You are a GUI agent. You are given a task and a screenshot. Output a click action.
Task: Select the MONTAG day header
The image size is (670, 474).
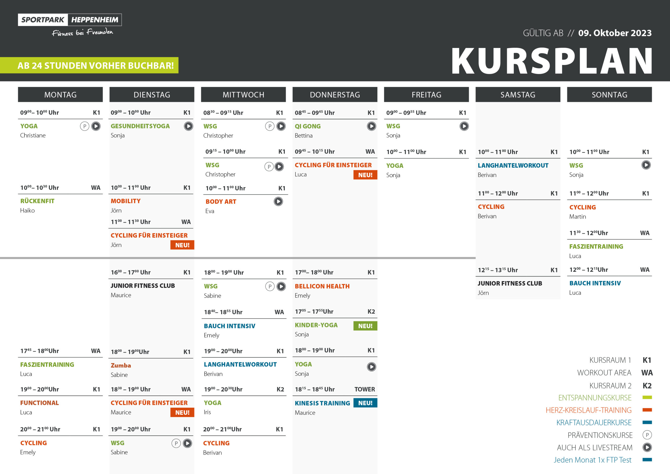[x=60, y=95]
